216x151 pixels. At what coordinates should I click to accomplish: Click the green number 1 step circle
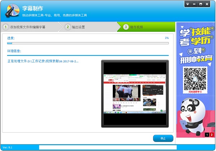[5, 27]
